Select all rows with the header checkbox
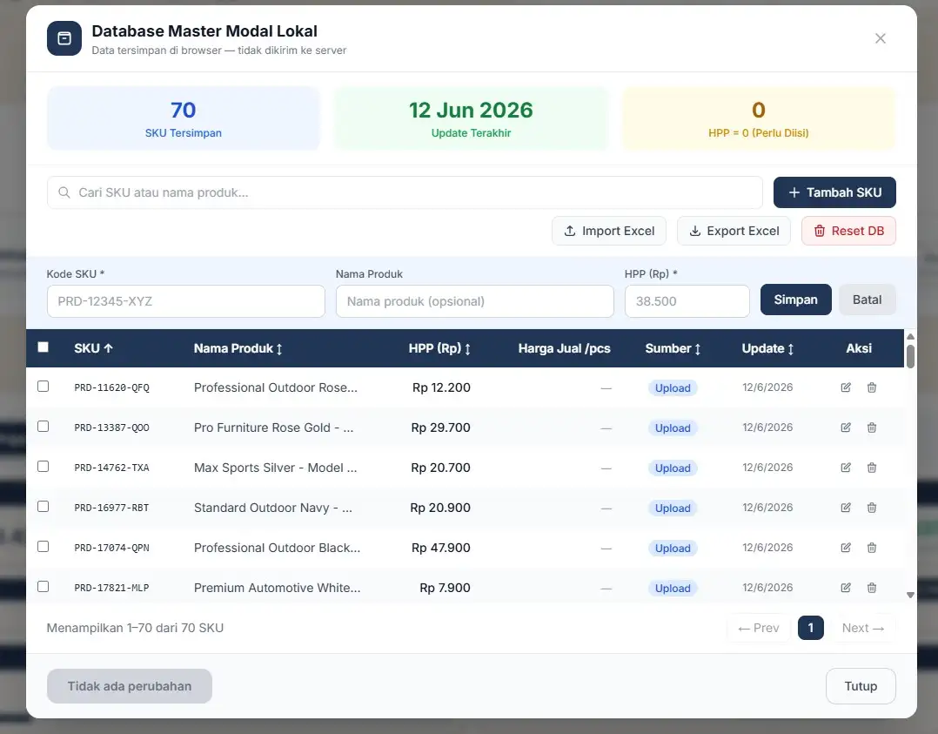 click(44, 347)
